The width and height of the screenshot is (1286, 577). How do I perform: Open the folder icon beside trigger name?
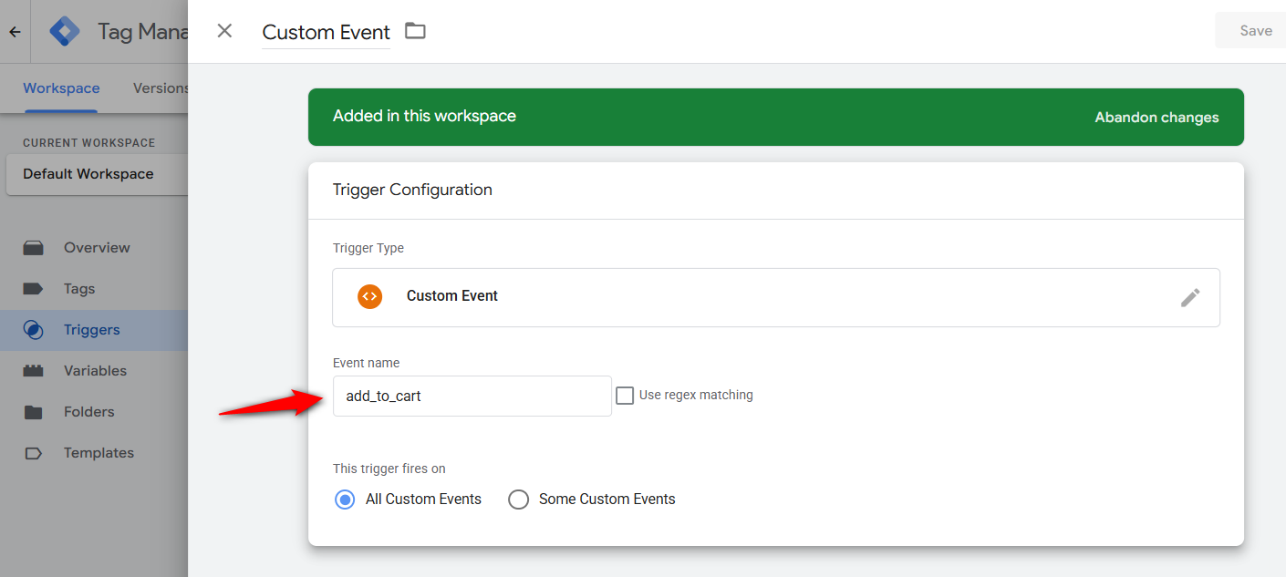coord(415,31)
